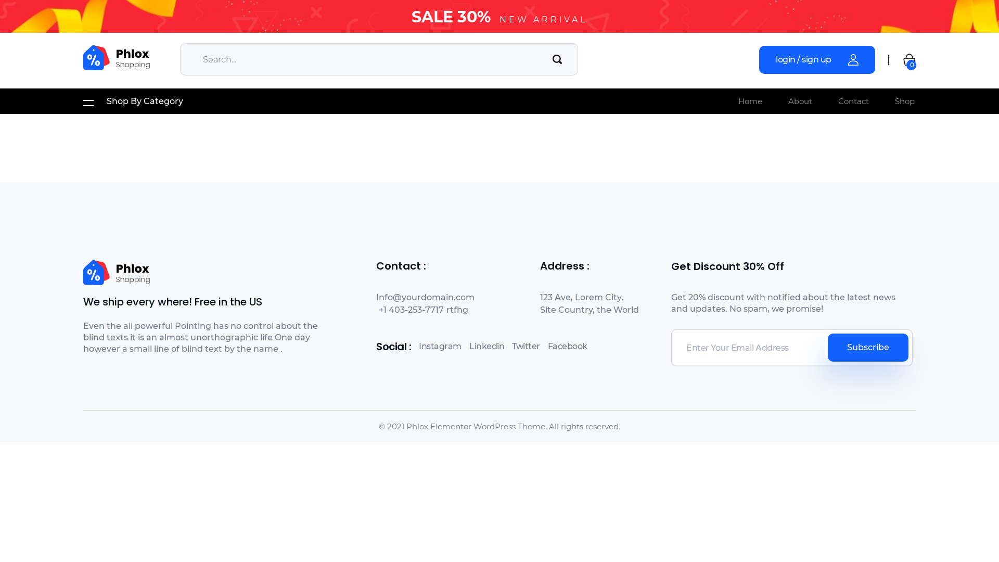Image resolution: width=999 pixels, height=562 pixels.
Task: Open the shopping cart icon
Action: coord(909,60)
